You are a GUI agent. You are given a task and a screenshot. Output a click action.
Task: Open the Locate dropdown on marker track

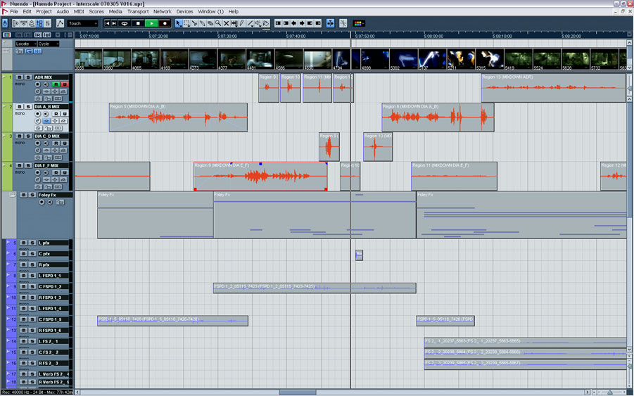click(x=26, y=44)
